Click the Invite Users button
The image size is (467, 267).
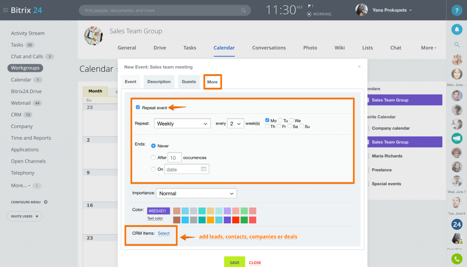pyautogui.click(x=25, y=216)
